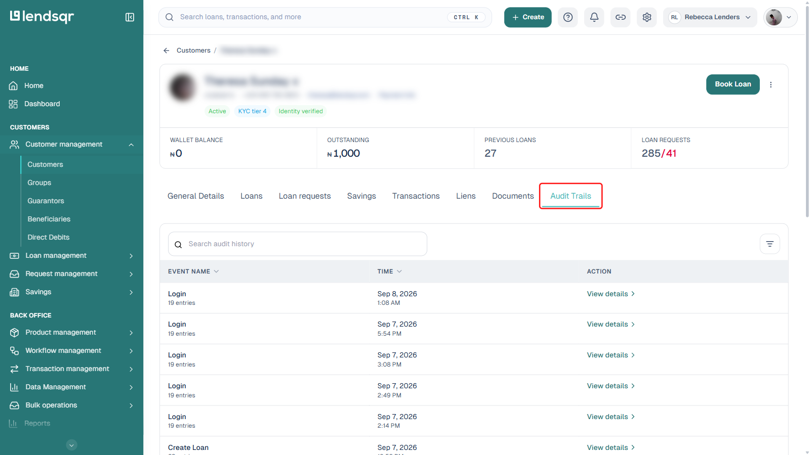The height and width of the screenshot is (455, 810).
Task: Switch to General Details tab
Action: point(196,196)
